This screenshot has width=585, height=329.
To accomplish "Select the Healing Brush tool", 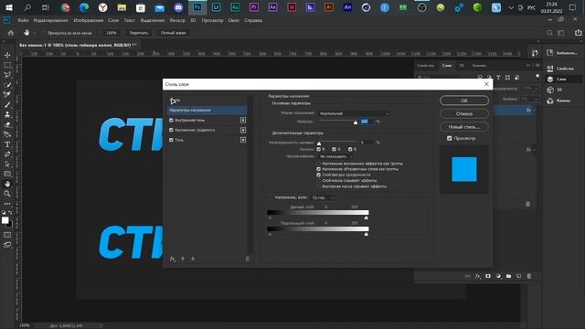I will pos(7,95).
